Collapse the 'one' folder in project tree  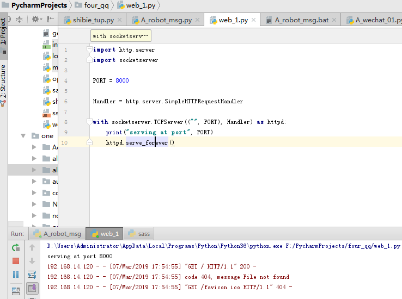tap(23, 136)
